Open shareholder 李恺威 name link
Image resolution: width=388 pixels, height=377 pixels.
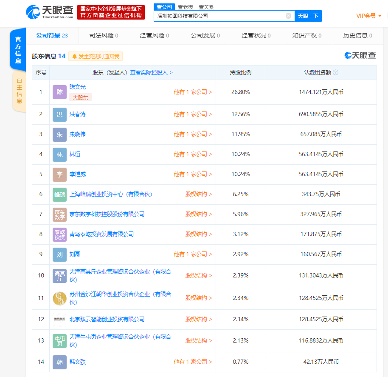(x=77, y=174)
